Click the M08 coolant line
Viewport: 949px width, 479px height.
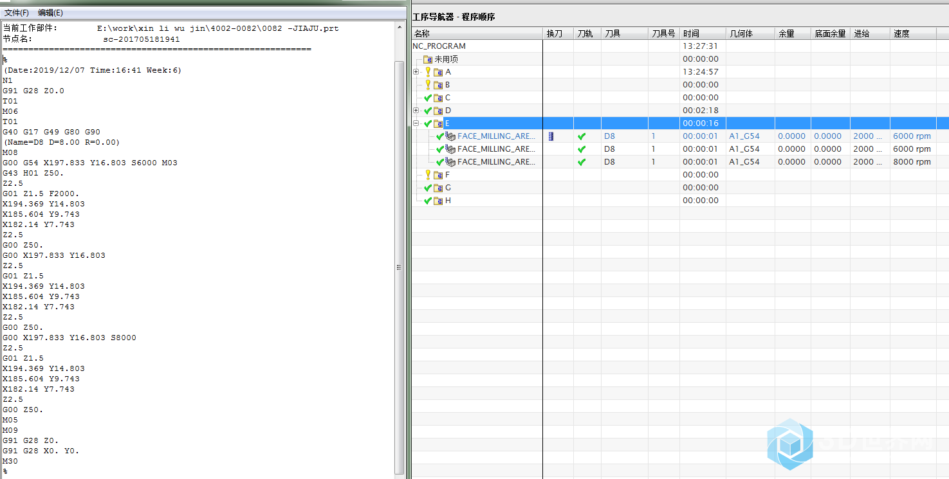pyautogui.click(x=10, y=152)
